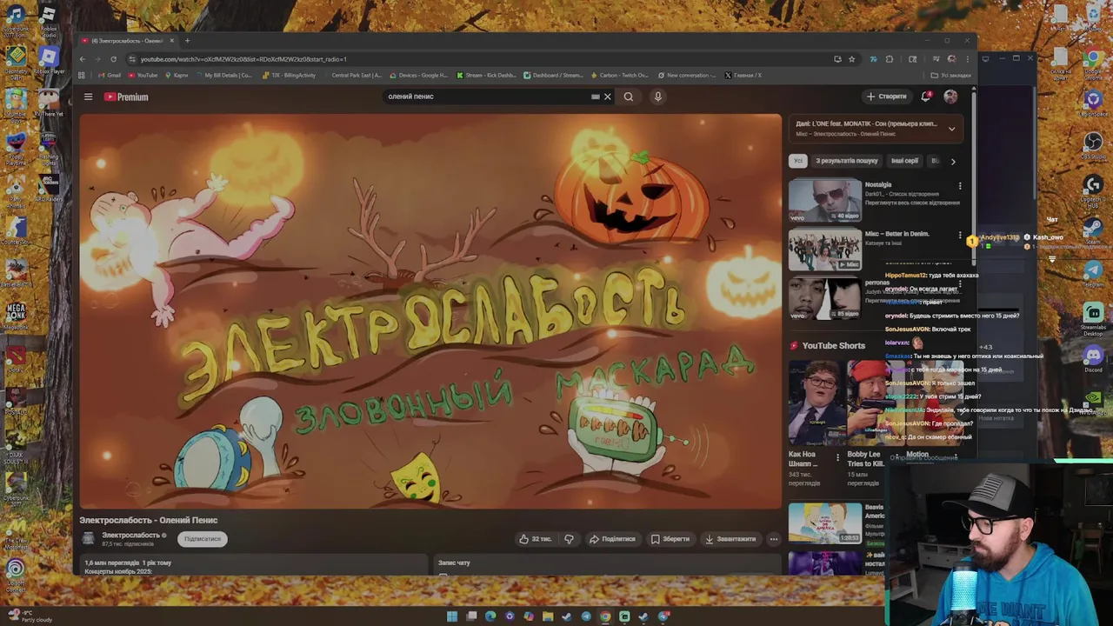Open Discord desktop shortcut
This screenshot has height=626, width=1113.
pyautogui.click(x=1093, y=358)
